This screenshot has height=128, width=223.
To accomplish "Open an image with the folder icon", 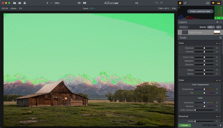I will coord(15,3).
